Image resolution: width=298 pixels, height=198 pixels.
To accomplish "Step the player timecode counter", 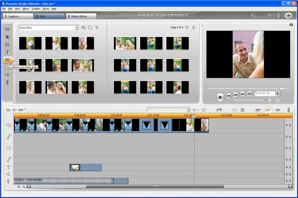I will (278, 93).
